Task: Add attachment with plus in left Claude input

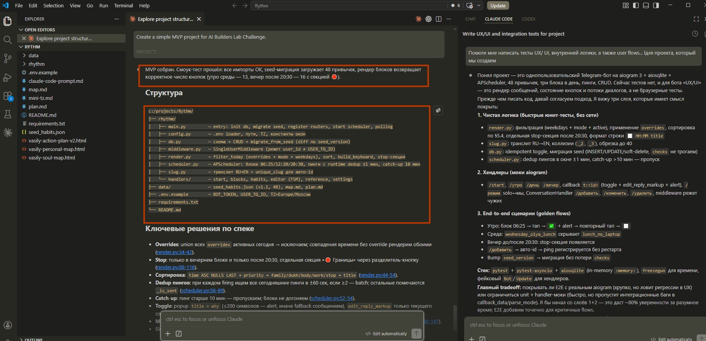Action: point(168,334)
